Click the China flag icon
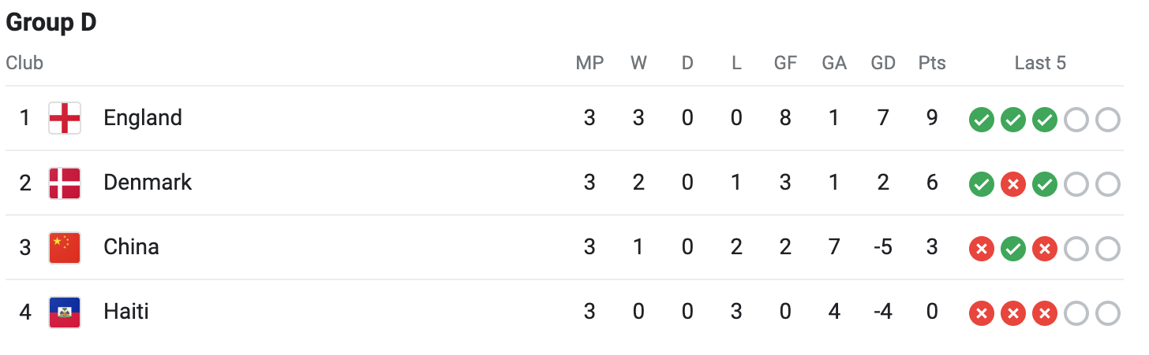The image size is (1149, 355). point(65,248)
